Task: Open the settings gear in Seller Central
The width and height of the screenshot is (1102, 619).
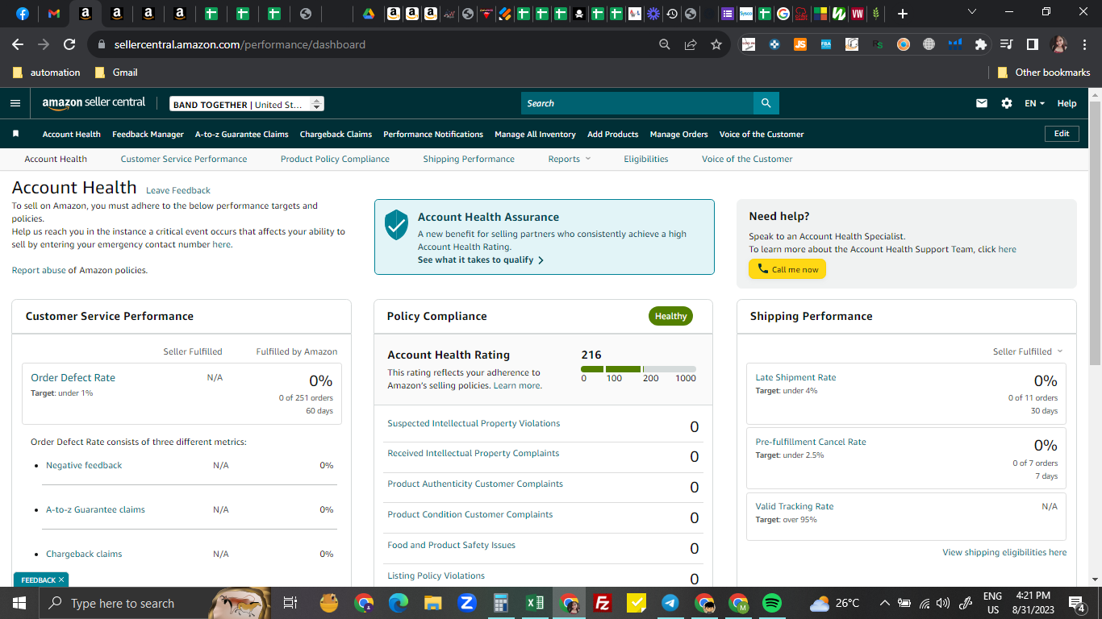Action: tap(1007, 103)
